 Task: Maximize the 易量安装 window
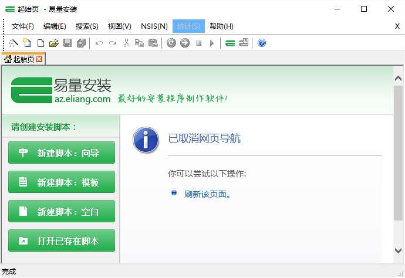coord(364,9)
